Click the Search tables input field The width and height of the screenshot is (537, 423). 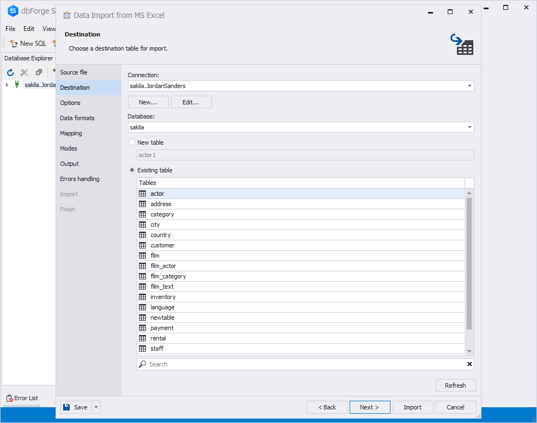(305, 364)
